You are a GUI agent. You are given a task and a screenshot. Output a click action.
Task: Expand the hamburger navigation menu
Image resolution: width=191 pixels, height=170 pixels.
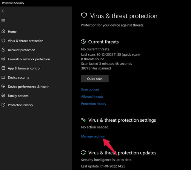(3, 20)
